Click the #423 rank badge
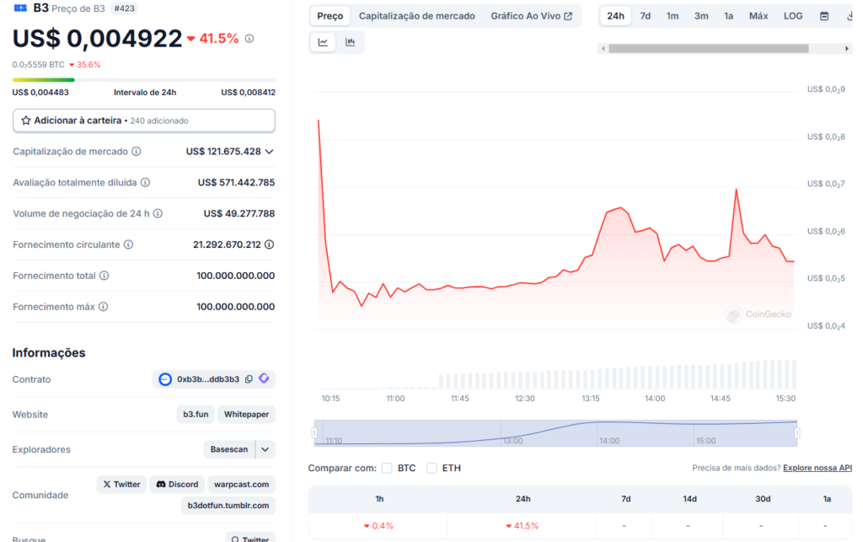 (125, 8)
